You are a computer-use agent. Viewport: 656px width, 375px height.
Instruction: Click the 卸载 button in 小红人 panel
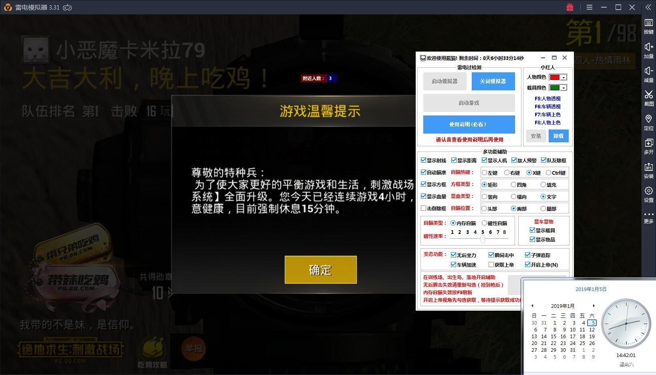[558, 136]
